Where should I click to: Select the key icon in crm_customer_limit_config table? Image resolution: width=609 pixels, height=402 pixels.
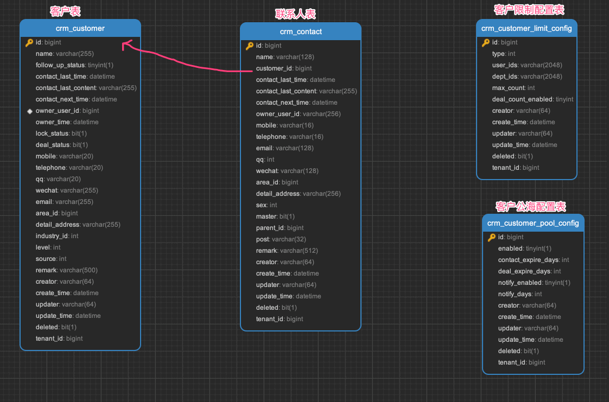point(486,42)
